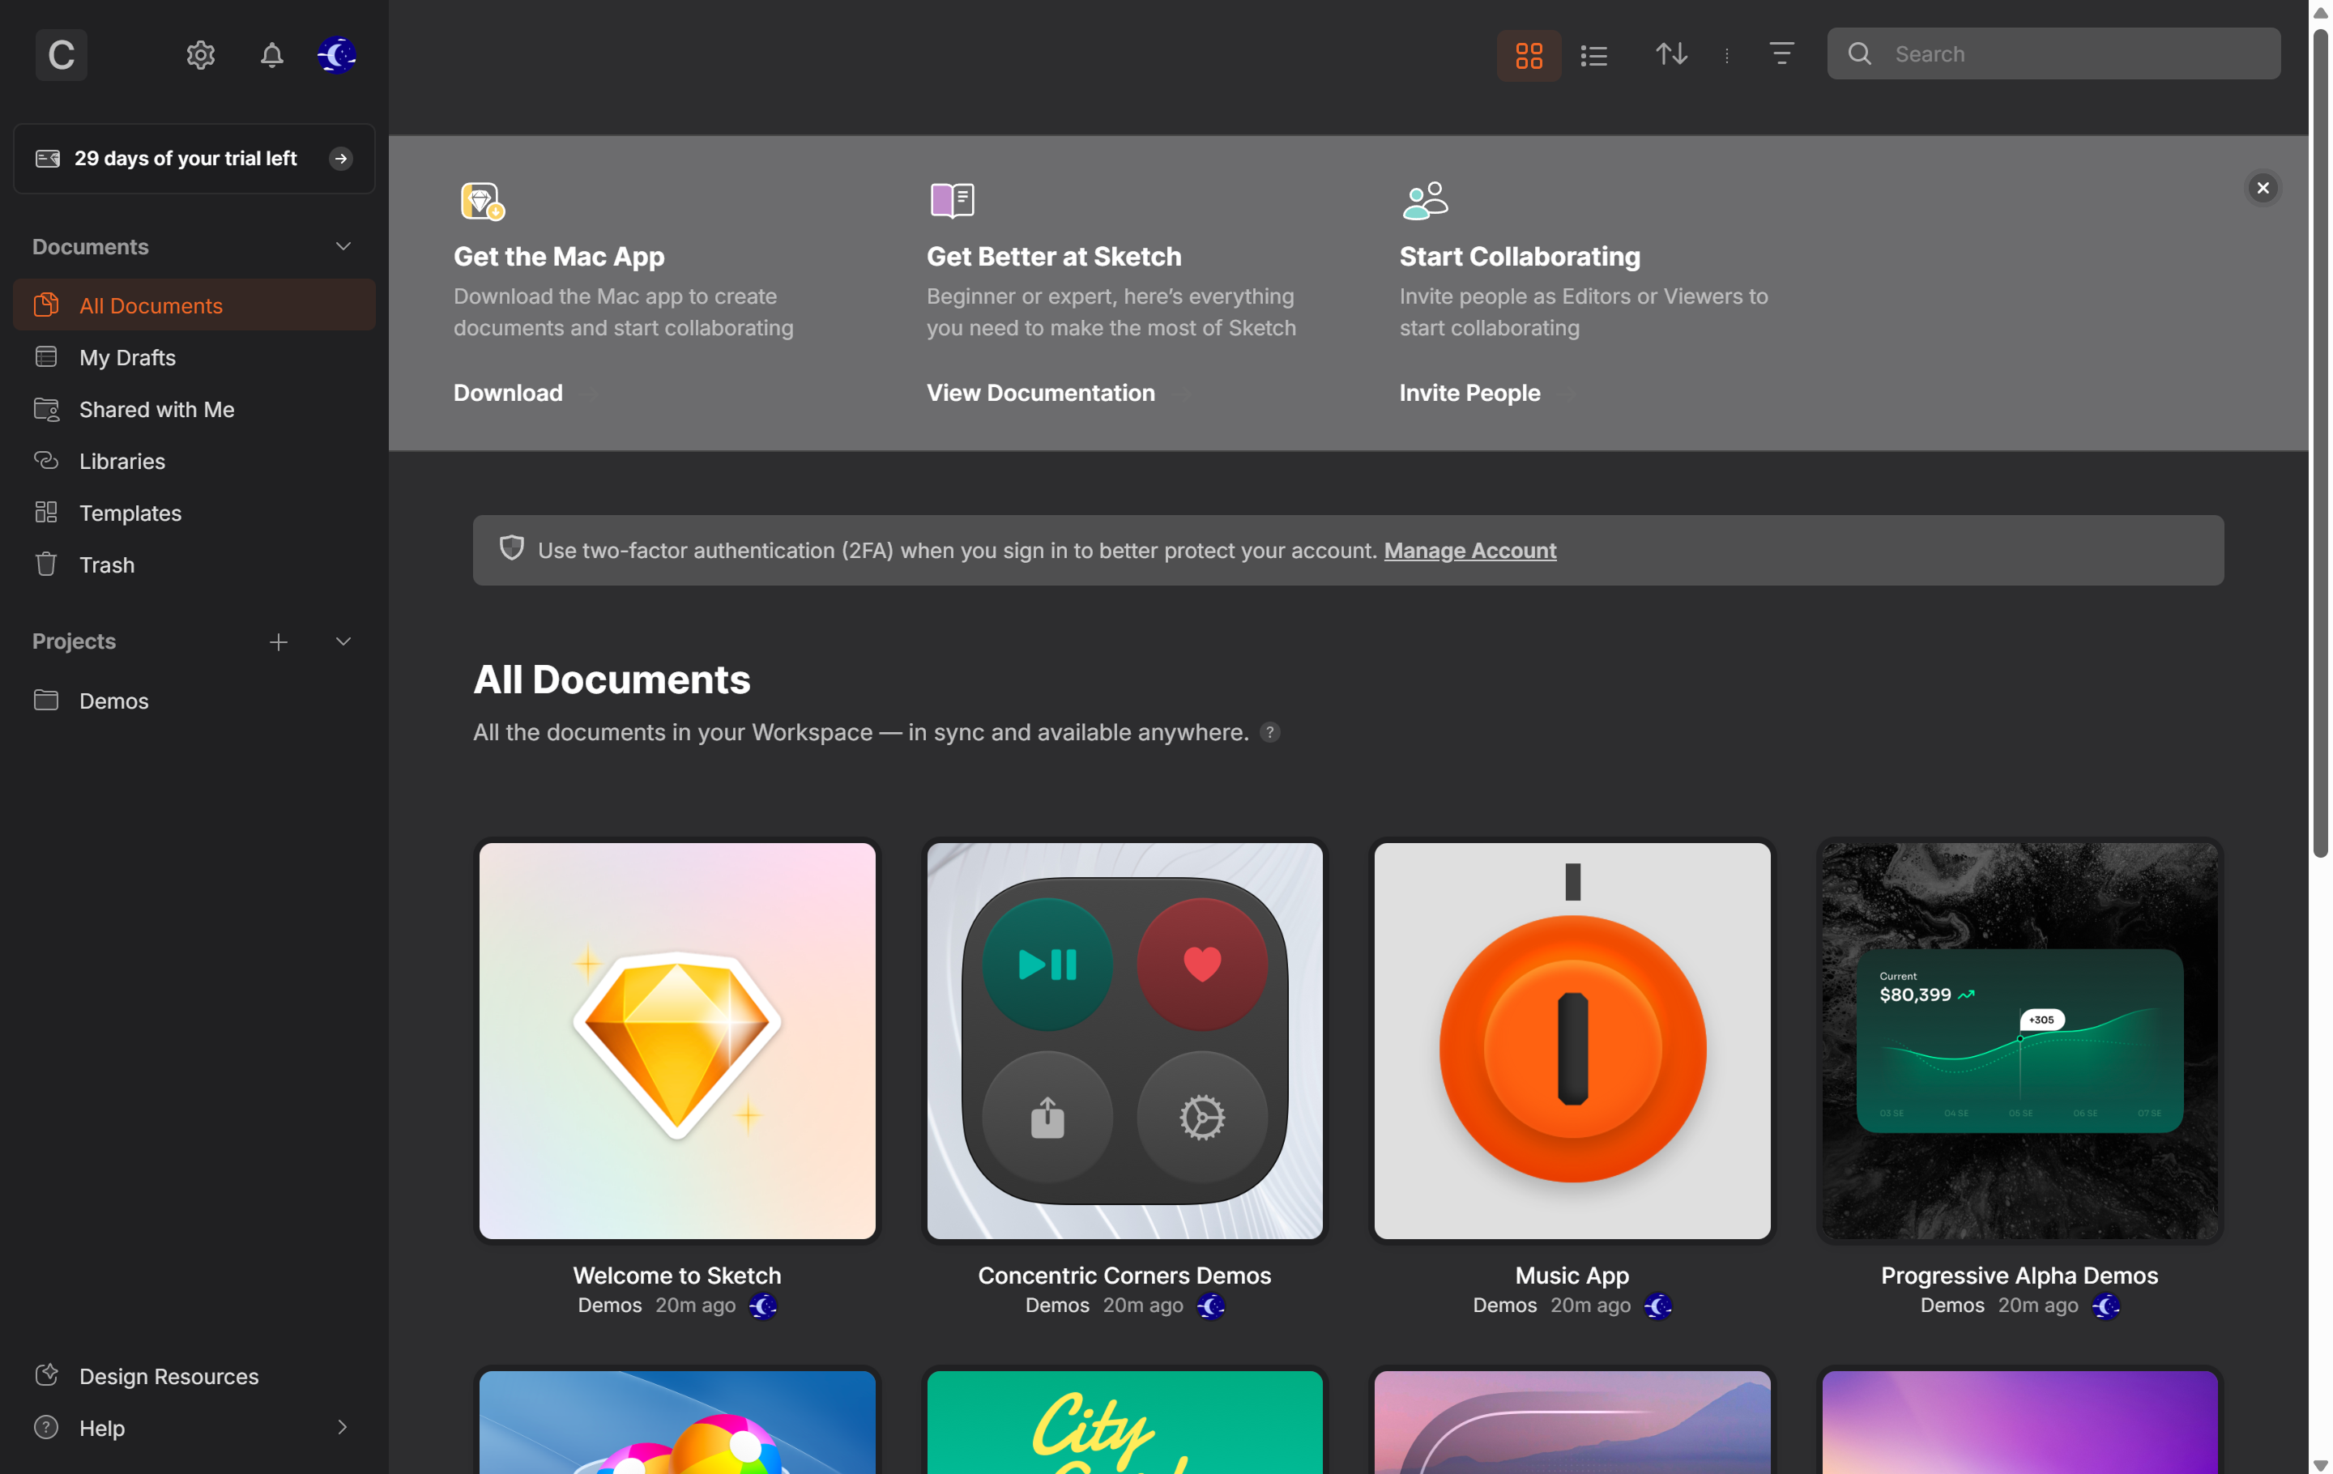This screenshot has width=2333, height=1474.
Task: Open the filter documents icon
Action: [x=1781, y=54]
